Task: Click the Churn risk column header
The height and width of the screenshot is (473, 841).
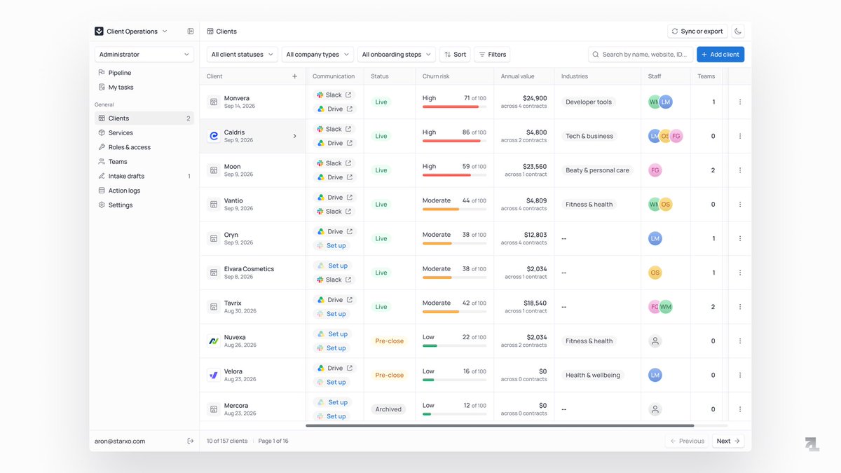Action: (436, 76)
